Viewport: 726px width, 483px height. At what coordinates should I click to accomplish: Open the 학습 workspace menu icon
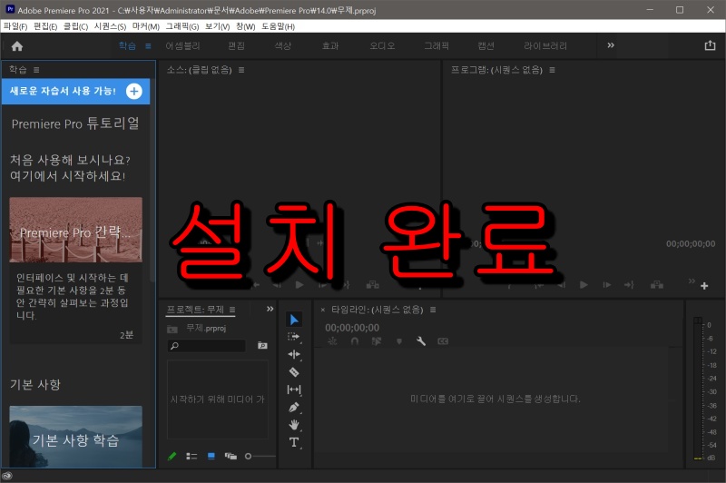click(148, 45)
